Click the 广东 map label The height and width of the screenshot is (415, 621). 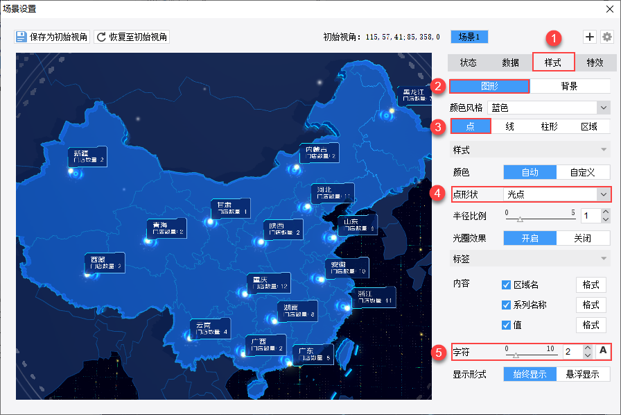pos(313,355)
